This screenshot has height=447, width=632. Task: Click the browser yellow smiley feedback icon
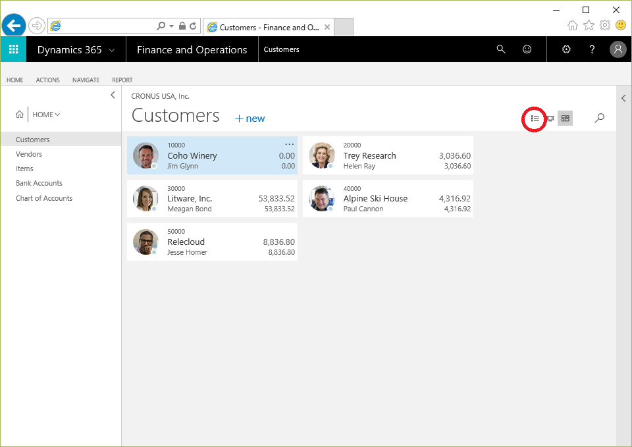pos(621,25)
